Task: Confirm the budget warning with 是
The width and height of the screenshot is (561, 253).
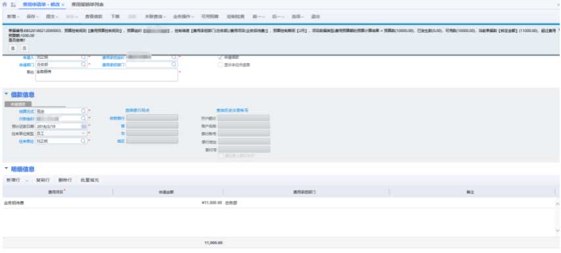Action: (12, 48)
